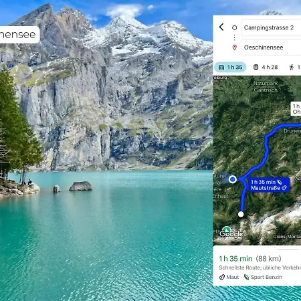Click the Oeschinensee destination field
301x301 pixels.
[x=271, y=47]
